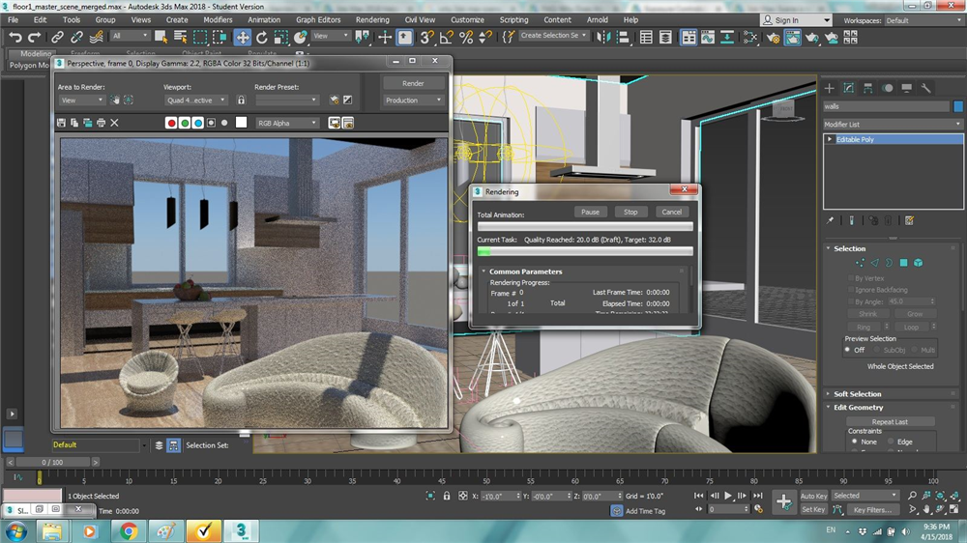Toggle lock to viewport padlock

pyautogui.click(x=241, y=100)
